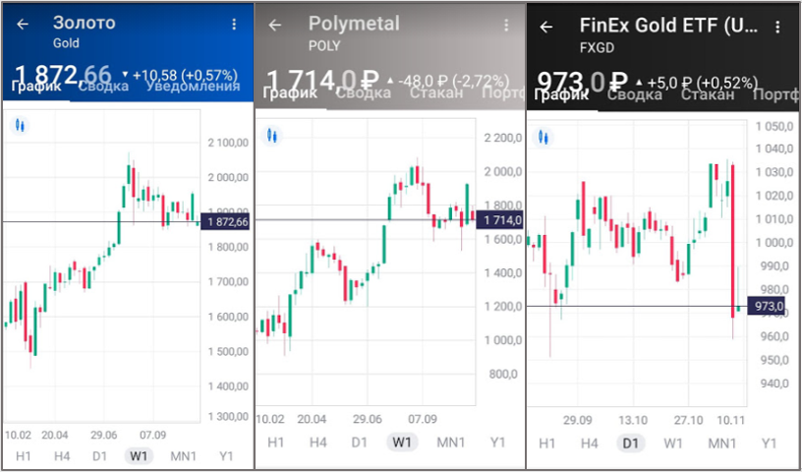Change the chart type on the Gold chart
Screen dimensions: 802x472
click(x=20, y=125)
